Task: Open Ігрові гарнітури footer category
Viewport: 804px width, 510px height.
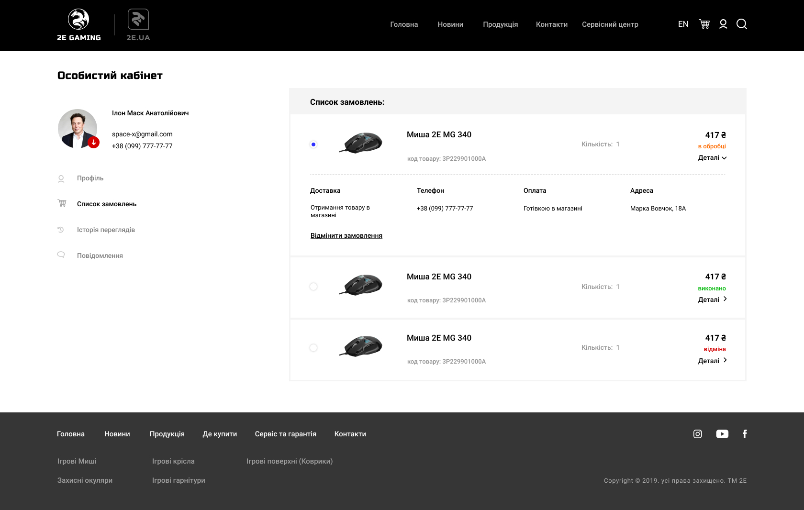Action: 179,480
